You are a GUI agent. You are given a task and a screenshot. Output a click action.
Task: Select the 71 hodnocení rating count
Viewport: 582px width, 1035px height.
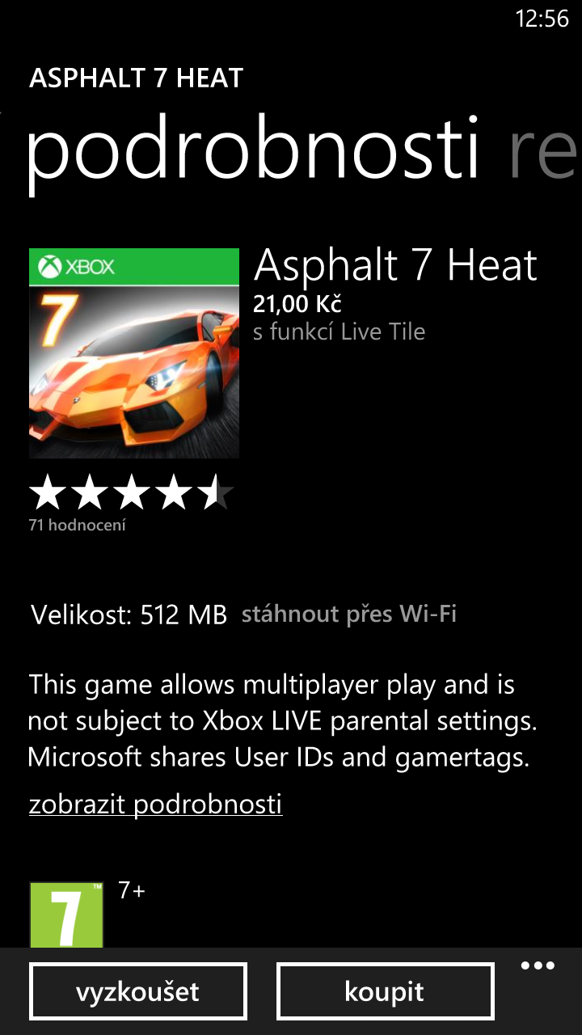pyautogui.click(x=77, y=526)
